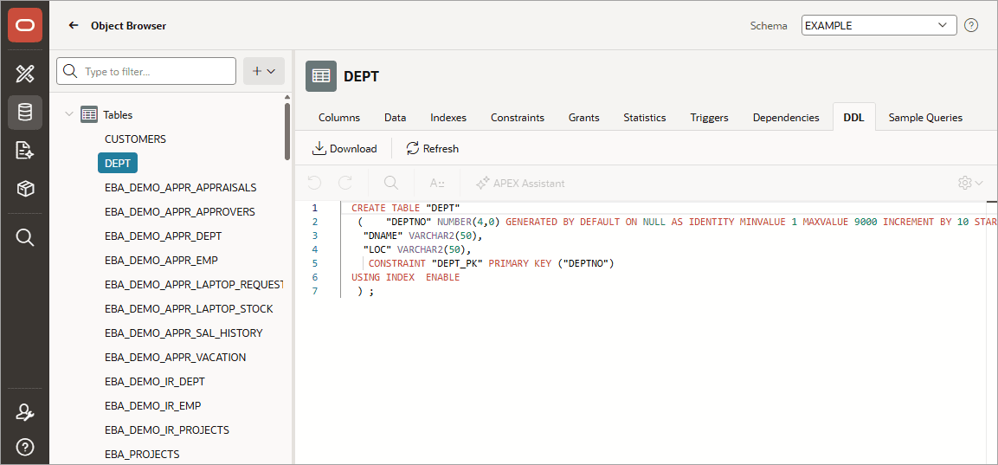Screen dimensions: 998x465
Task: Open administration user-wrench icon
Action: (25, 412)
